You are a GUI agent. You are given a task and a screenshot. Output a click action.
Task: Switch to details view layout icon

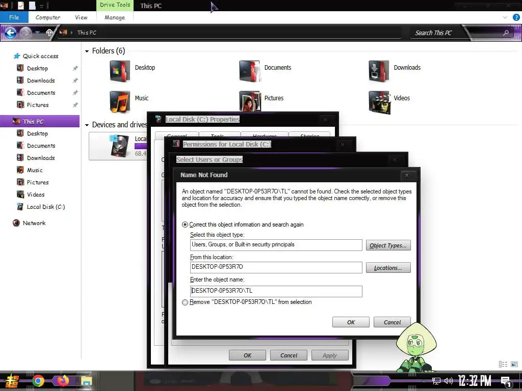pos(503,365)
